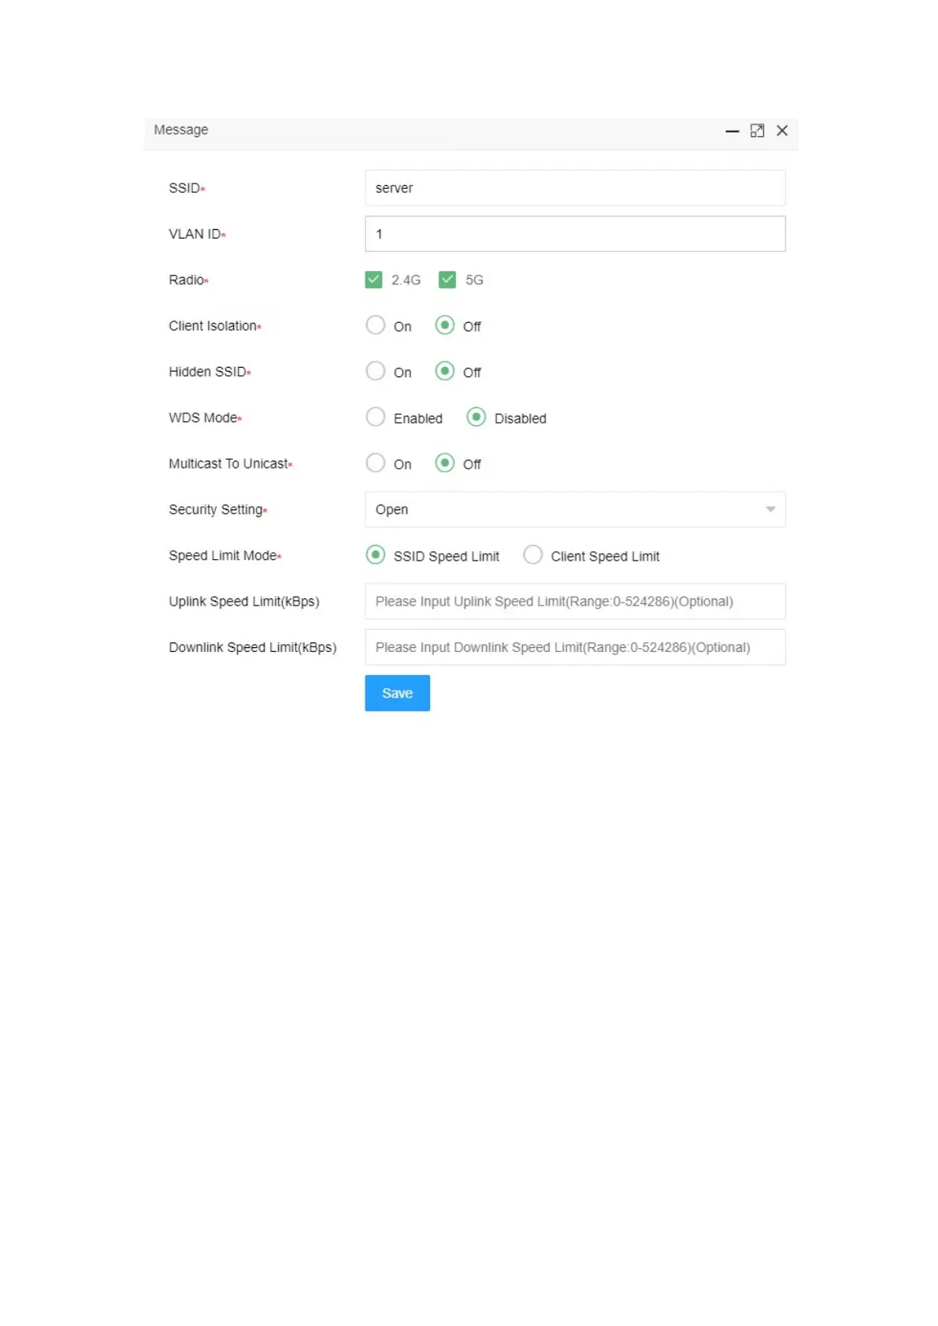
Task: Choose Client Speed Limit mode
Action: (x=533, y=555)
